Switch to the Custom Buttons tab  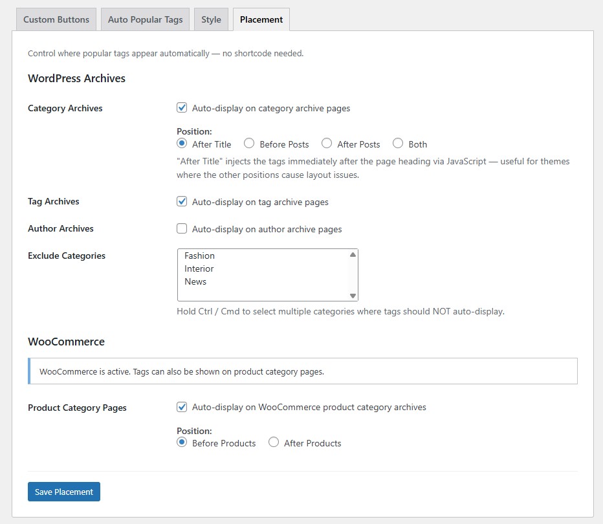pyautogui.click(x=56, y=19)
